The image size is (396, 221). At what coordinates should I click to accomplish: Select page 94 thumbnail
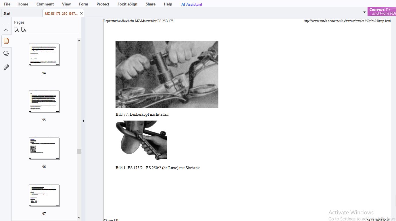point(44,55)
